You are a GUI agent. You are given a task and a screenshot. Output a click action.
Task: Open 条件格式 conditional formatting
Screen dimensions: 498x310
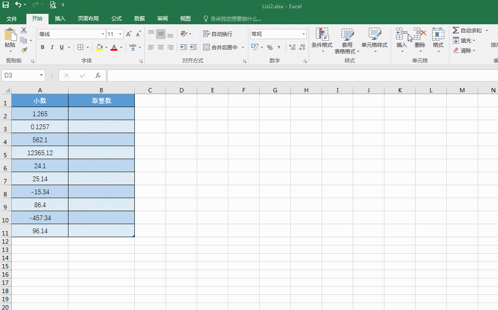click(x=322, y=40)
